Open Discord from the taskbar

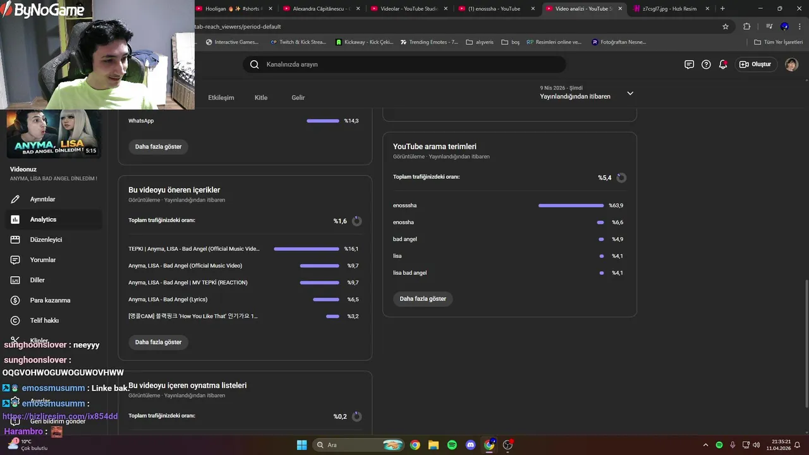[x=470, y=445]
